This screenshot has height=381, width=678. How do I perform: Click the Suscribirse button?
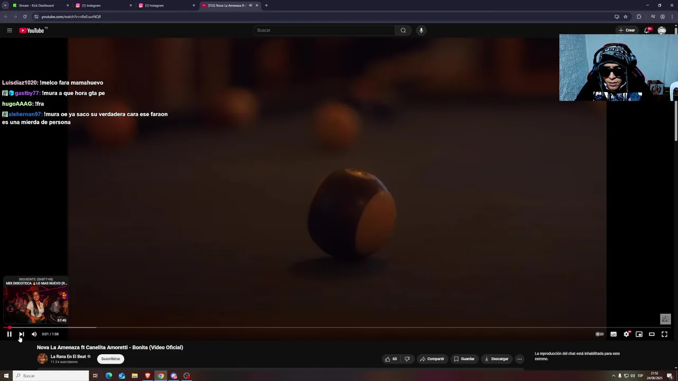tap(111, 359)
